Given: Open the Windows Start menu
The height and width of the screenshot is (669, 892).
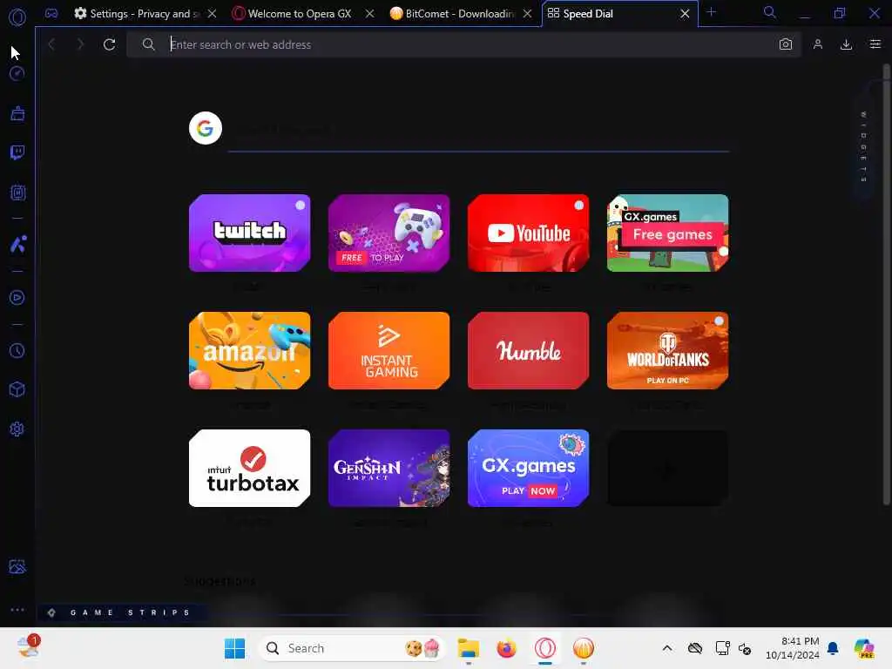Looking at the screenshot, I should pyautogui.click(x=234, y=648).
